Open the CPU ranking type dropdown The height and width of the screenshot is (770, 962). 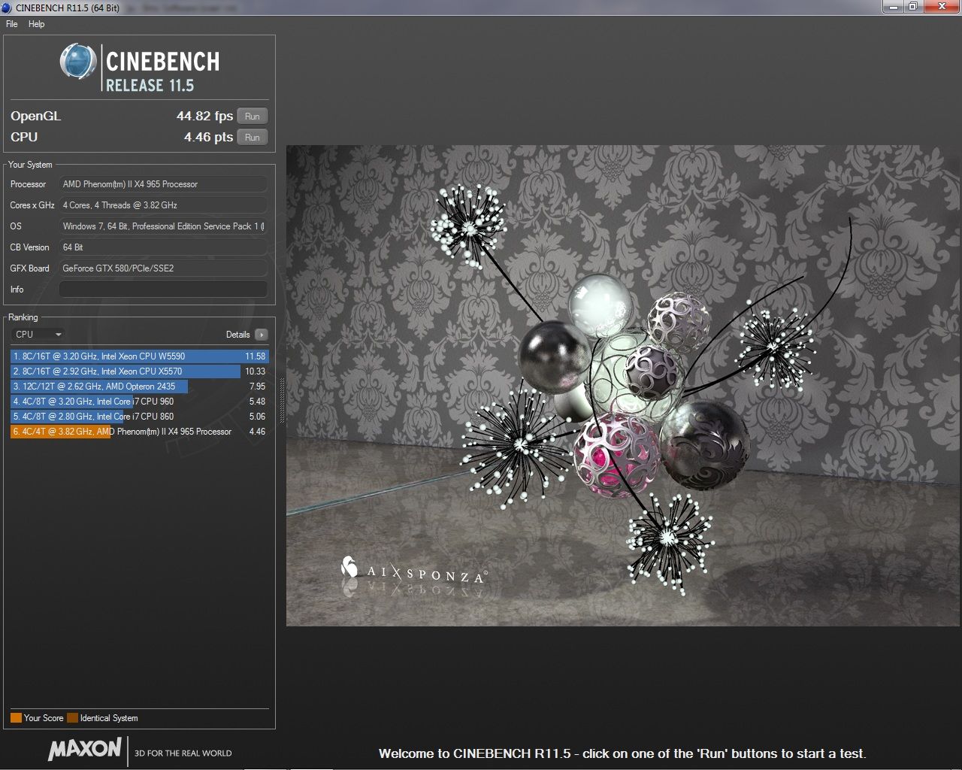(x=38, y=335)
